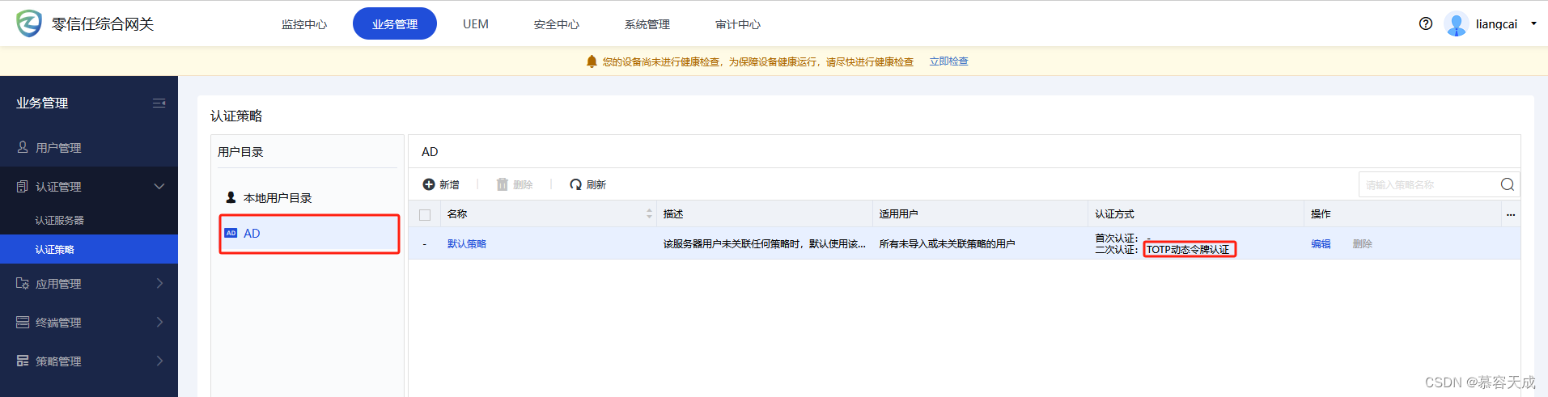The width and height of the screenshot is (1548, 397).
Task: Click the 认证管理 sidebar icon
Action: [23, 186]
